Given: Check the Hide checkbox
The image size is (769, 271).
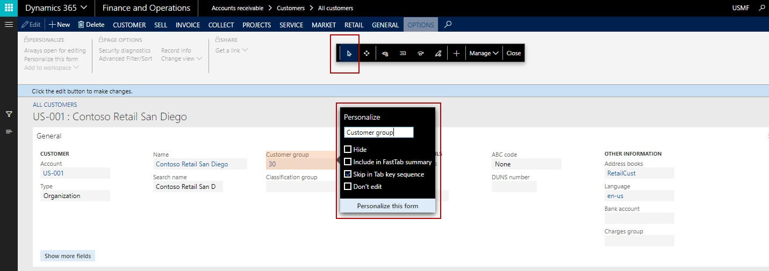Looking at the screenshot, I should pyautogui.click(x=348, y=149).
